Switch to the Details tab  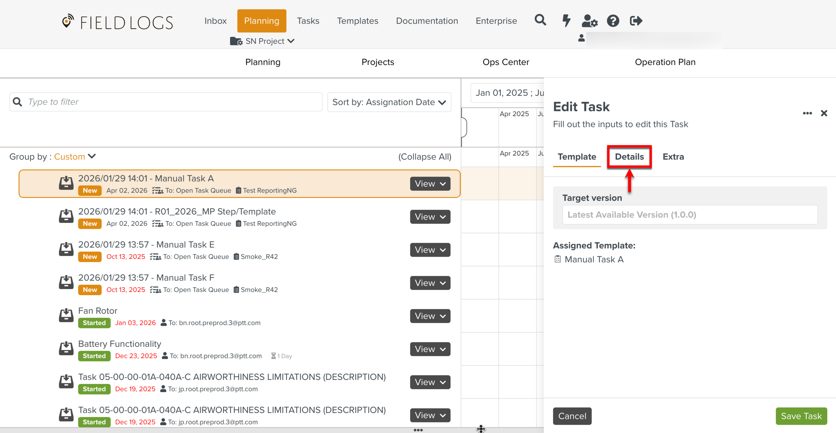(x=629, y=156)
